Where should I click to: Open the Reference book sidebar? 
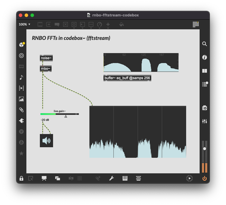[x=205, y=71]
